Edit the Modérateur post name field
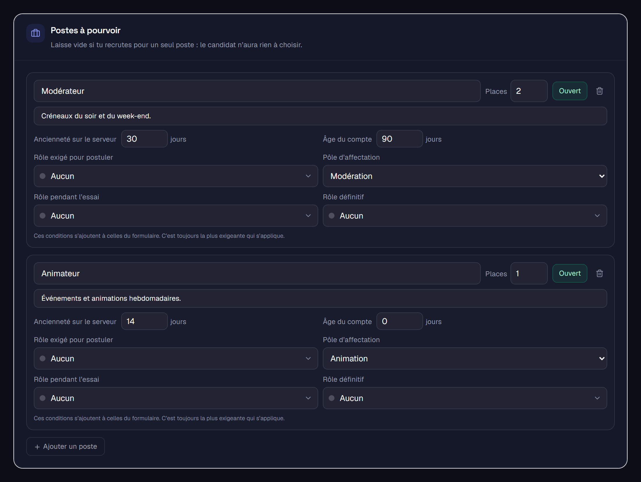Image resolution: width=641 pixels, height=482 pixels. point(257,91)
